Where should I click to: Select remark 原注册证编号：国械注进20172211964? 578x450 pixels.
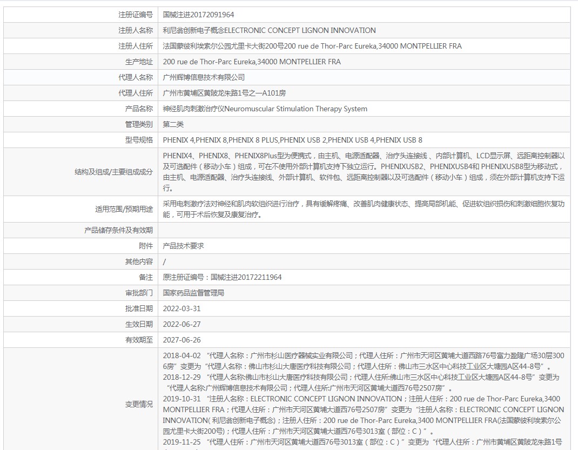pos(222,277)
